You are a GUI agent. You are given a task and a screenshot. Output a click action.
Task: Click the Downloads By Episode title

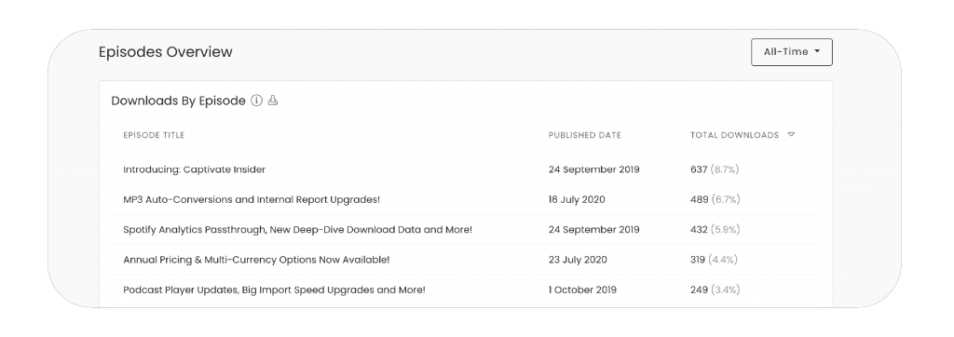point(178,101)
